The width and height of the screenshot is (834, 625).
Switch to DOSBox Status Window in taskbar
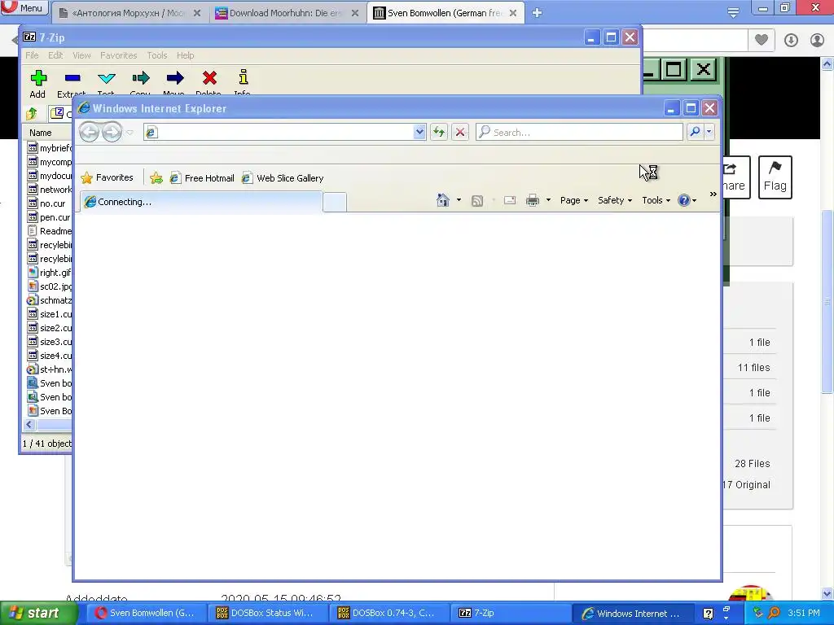(269, 613)
